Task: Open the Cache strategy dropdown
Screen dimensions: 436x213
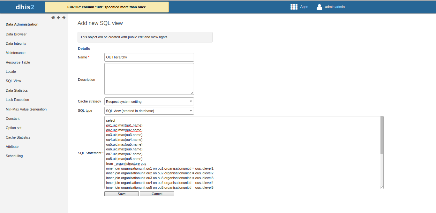Action: point(149,102)
